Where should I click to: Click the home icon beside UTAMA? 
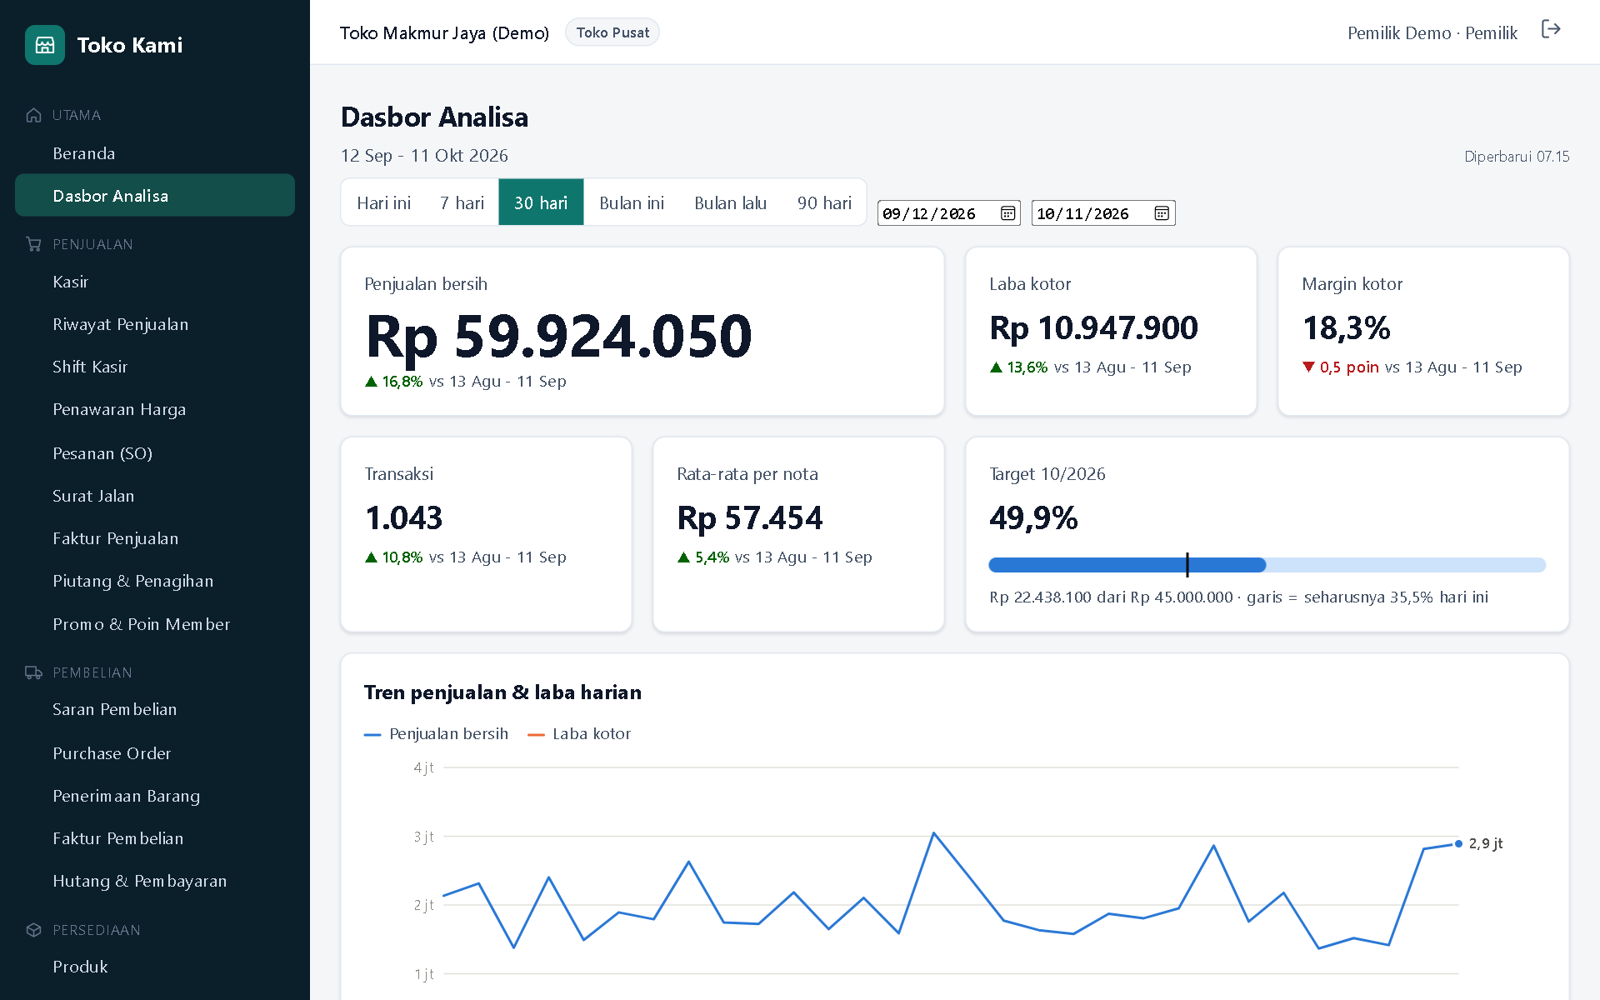[33, 115]
